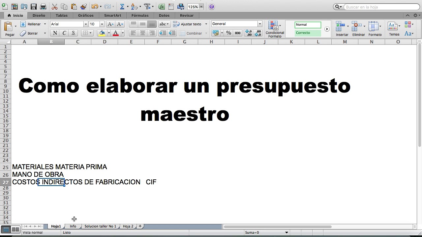The height and width of the screenshot is (237, 422).
Task: Open Formato condicional button
Action: [275, 29]
